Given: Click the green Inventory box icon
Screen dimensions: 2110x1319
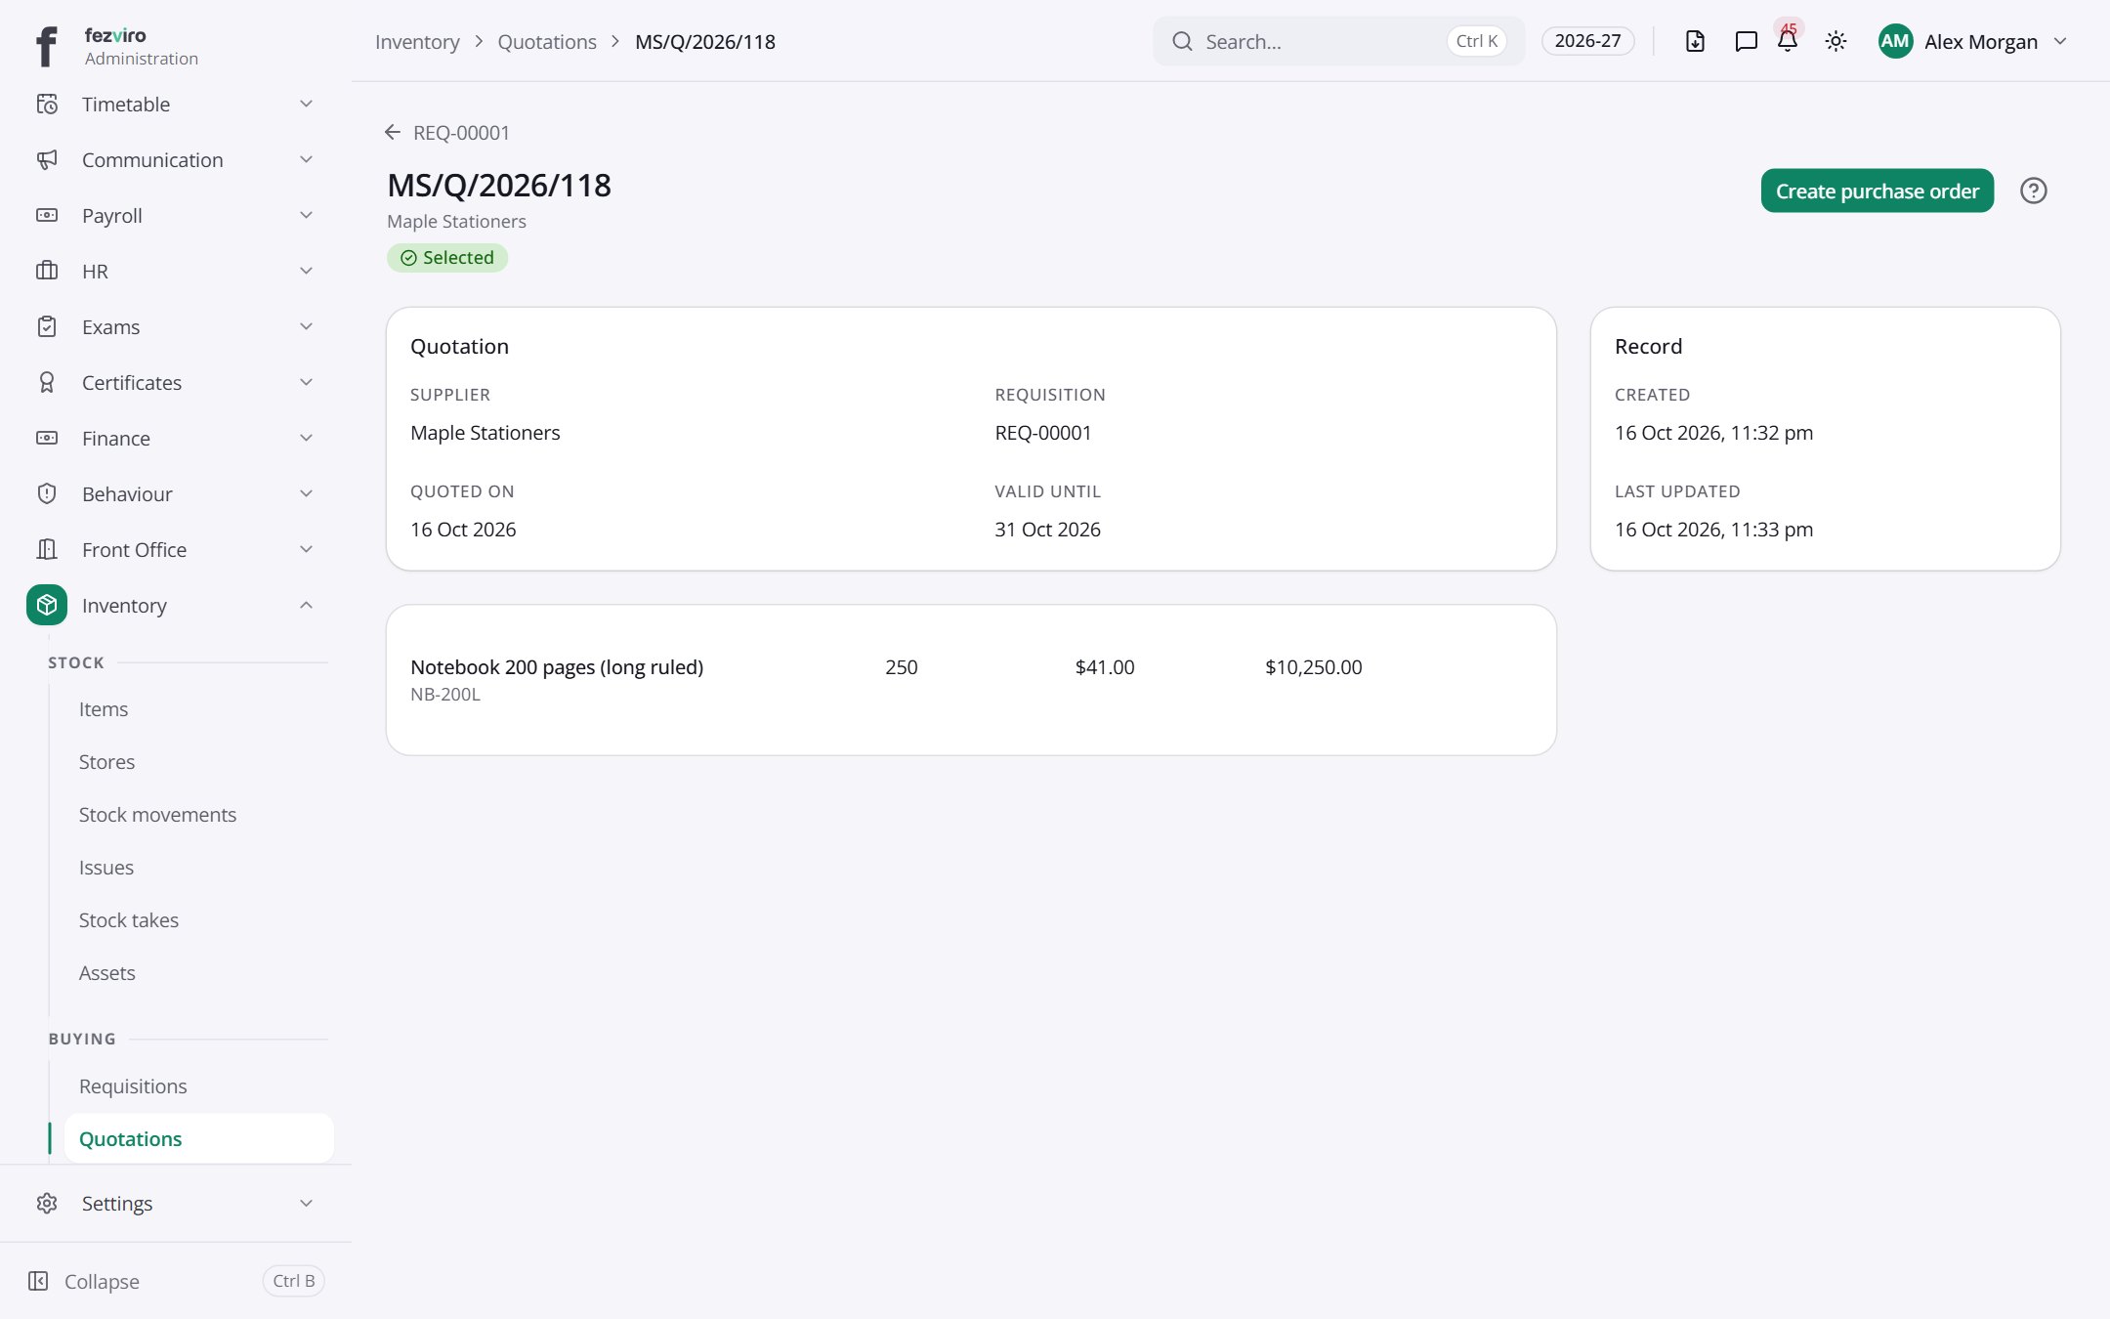Looking at the screenshot, I should [x=47, y=605].
